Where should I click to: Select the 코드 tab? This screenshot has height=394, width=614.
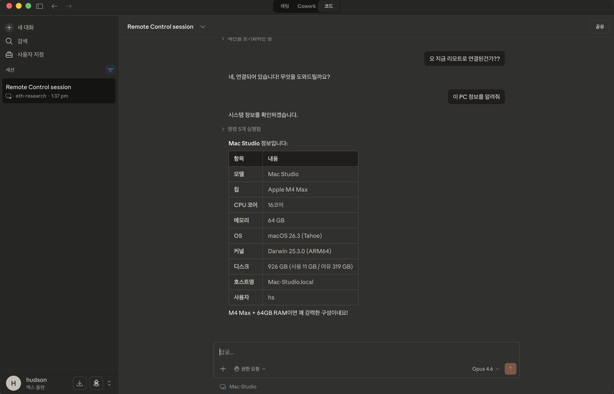point(328,6)
